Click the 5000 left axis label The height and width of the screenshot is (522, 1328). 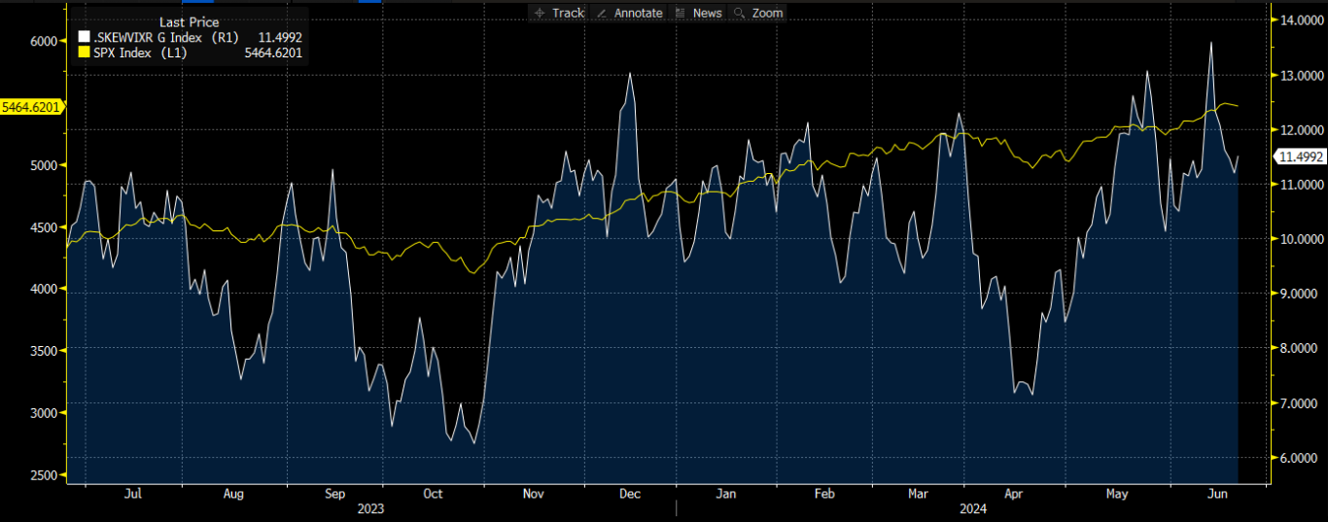44,165
